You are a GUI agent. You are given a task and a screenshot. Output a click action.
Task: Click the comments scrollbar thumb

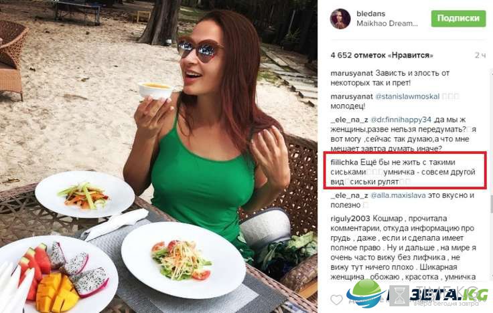(x=491, y=204)
